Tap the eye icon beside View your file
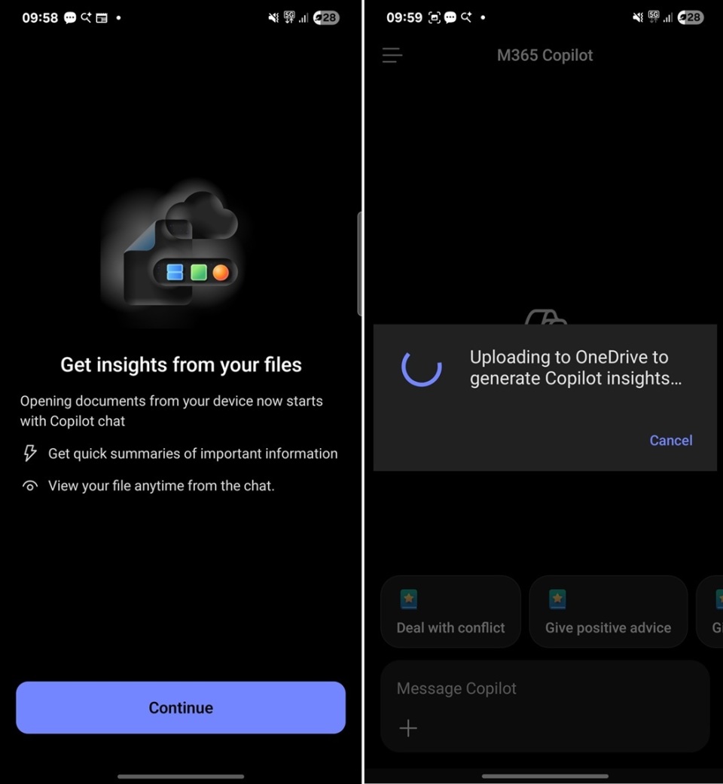Viewport: 723px width, 784px height. (x=30, y=486)
